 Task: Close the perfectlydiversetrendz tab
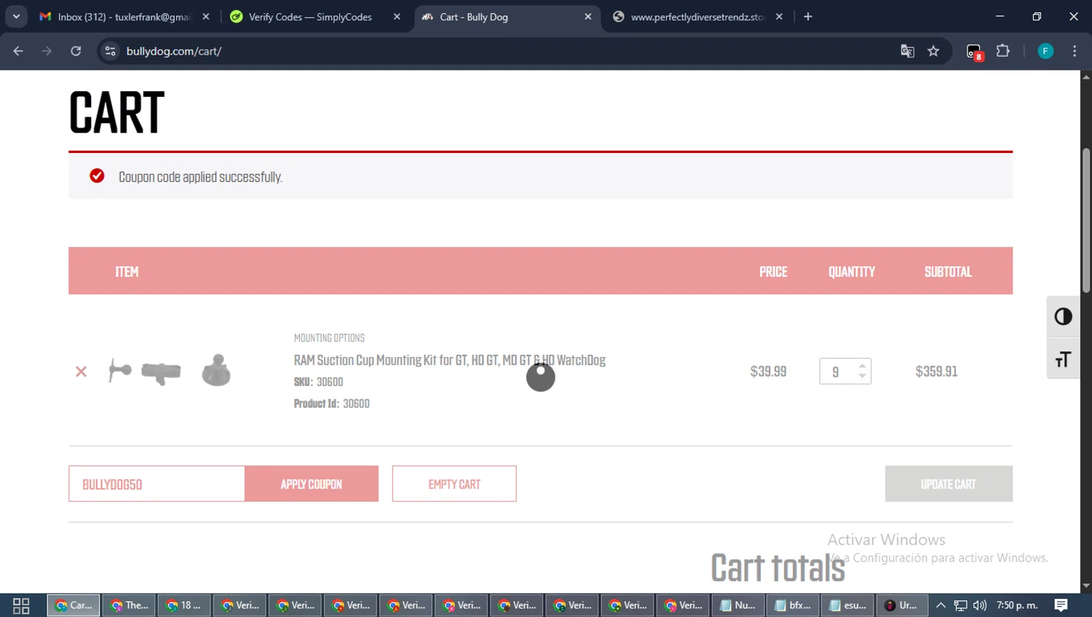779,17
